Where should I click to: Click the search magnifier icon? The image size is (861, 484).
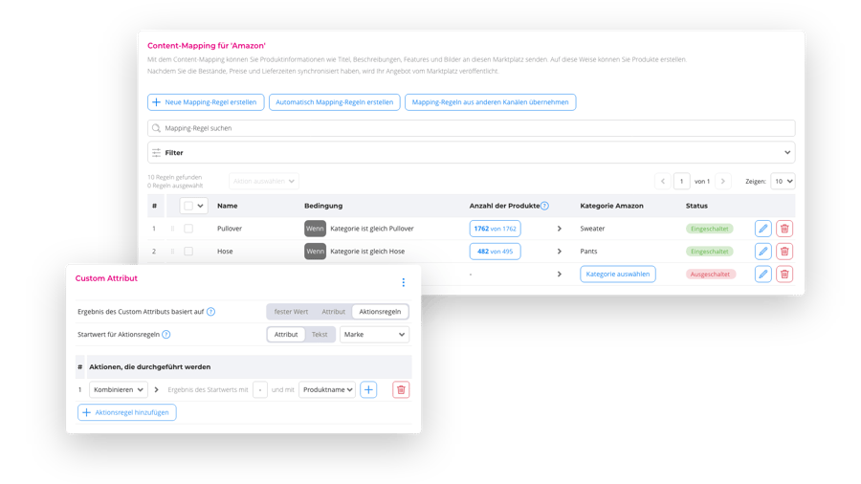point(156,128)
